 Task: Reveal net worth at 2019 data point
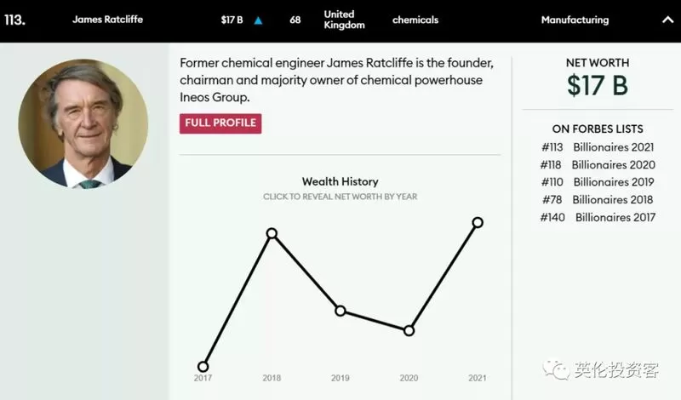340,311
